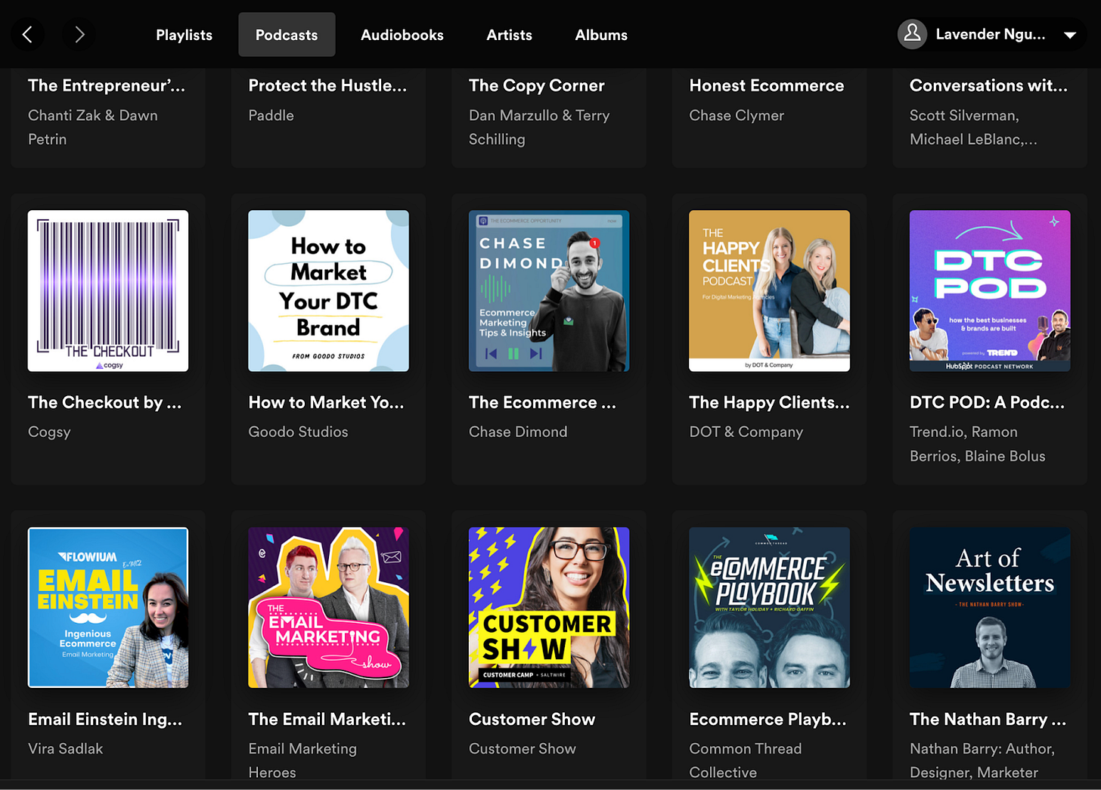Screen dimensions: 1101x790
Task: Expand the Lavender Ngu... account dropdown arrow
Action: 1070,35
